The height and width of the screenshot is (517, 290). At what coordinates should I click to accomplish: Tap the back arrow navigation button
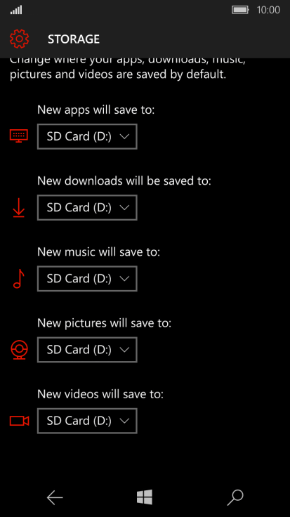[55, 497]
